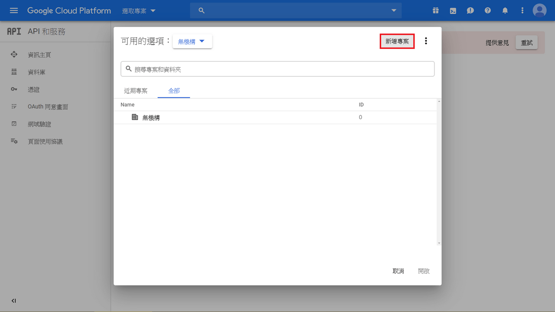Click the 新增專案 new project button

397,41
